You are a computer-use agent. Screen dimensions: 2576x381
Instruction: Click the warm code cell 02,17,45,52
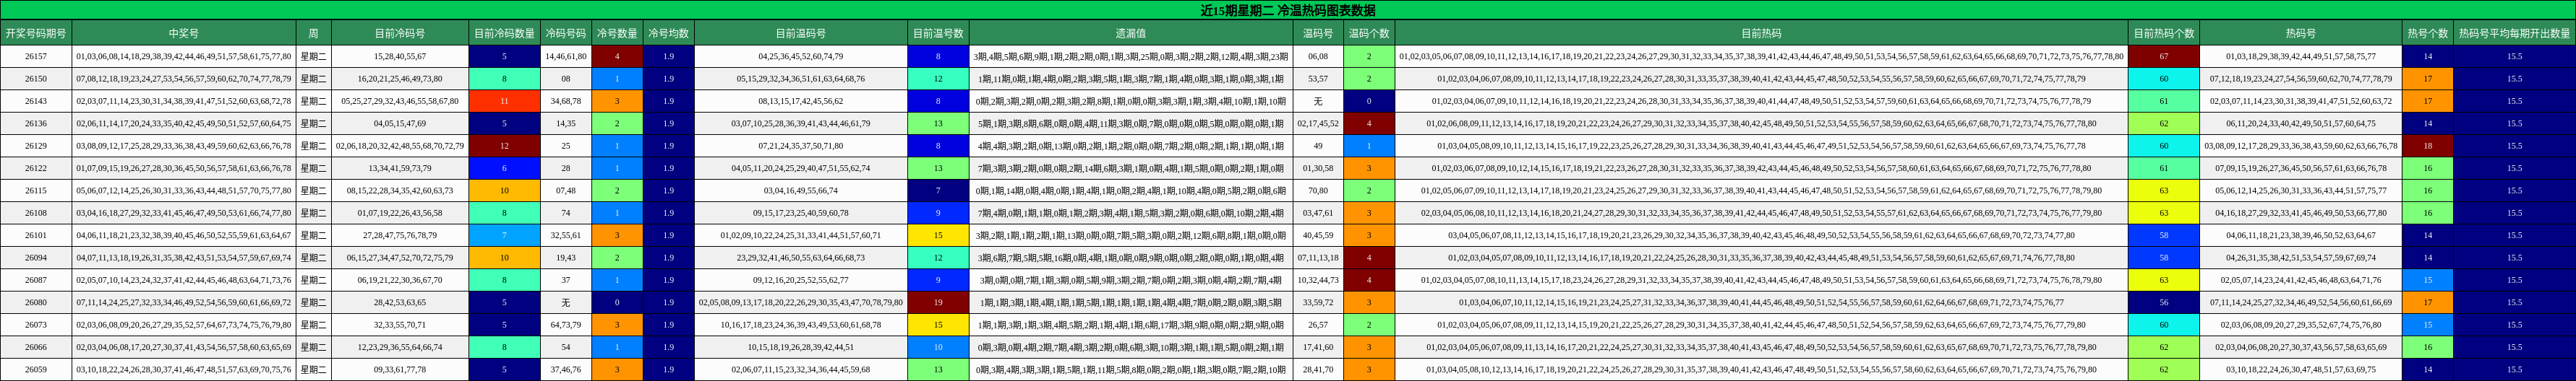tap(1318, 123)
